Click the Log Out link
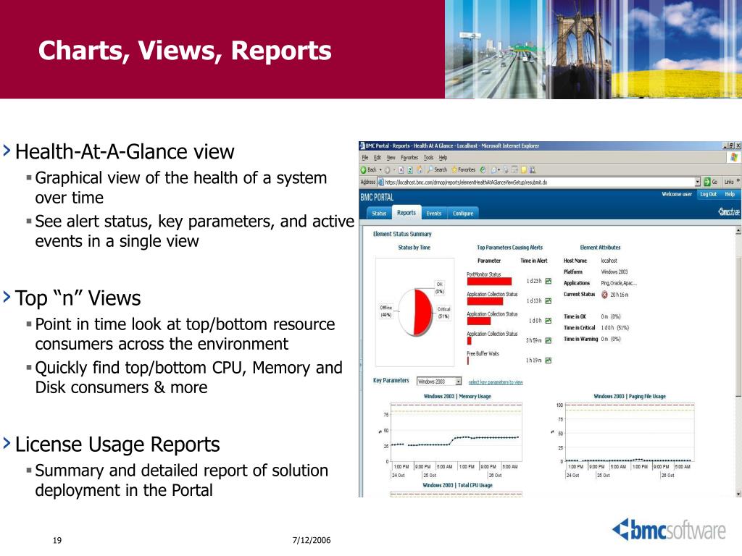The height and width of the screenshot is (556, 742). tap(709, 194)
